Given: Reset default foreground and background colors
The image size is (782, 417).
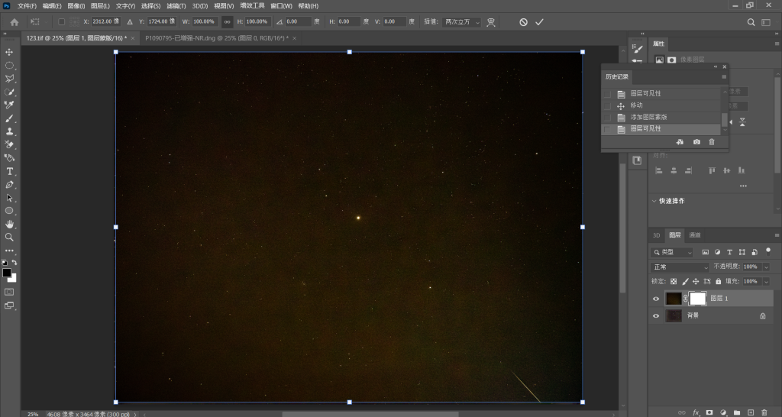Looking at the screenshot, I should pos(5,263).
